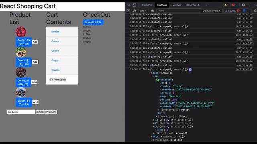
Task: Collapse the data: Array(4) node
Action: pyautogui.click(x=151, y=73)
